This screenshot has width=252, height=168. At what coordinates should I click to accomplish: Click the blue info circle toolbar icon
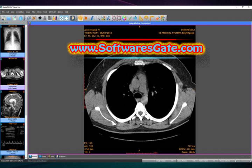coord(21,18)
